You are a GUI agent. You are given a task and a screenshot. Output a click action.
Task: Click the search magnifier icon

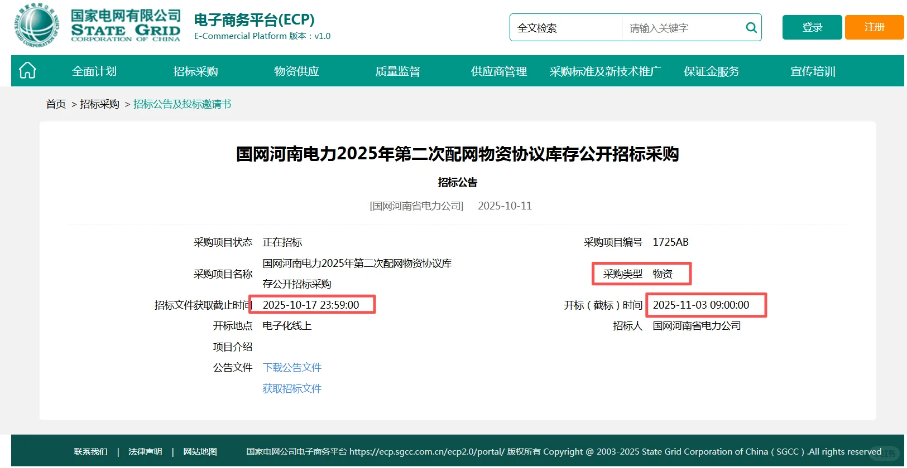[751, 27]
